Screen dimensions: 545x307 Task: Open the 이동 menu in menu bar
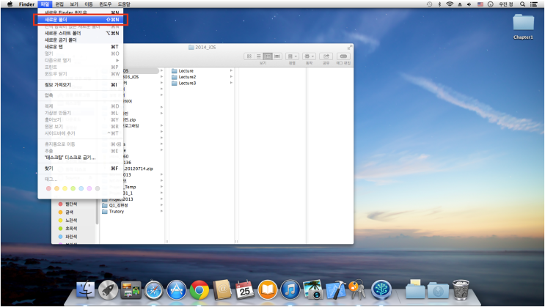89,4
